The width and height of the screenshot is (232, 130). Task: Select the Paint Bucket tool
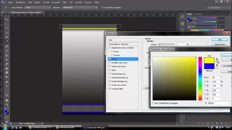[x=7, y=69]
